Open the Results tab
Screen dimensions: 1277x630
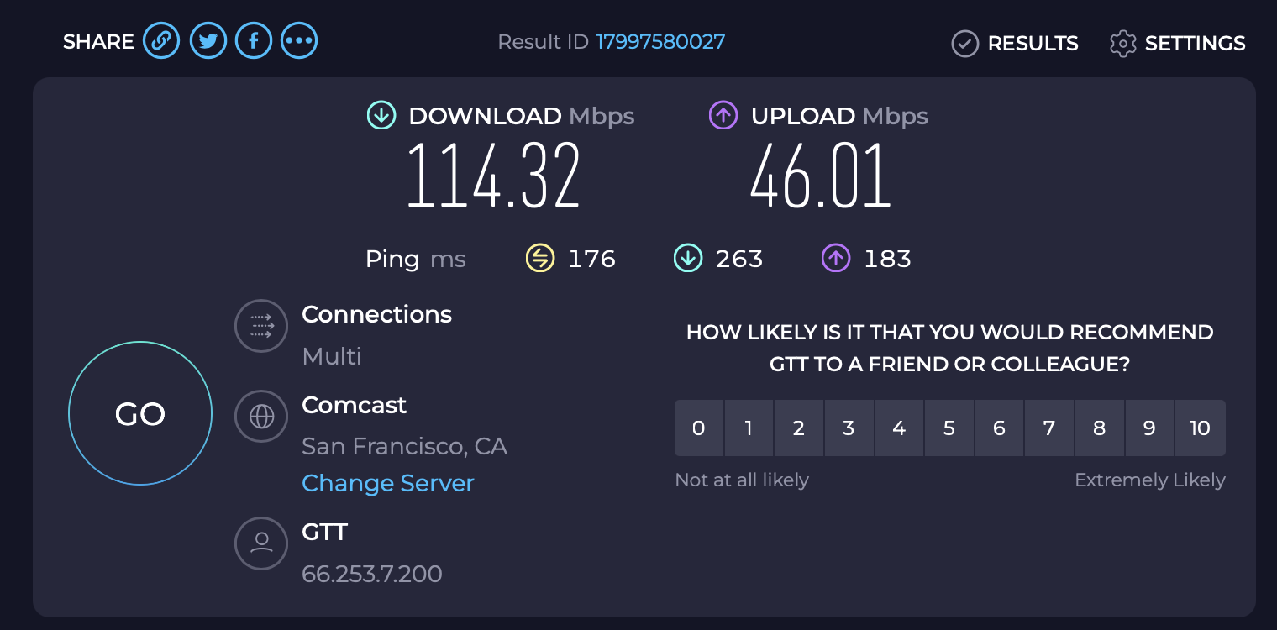pos(1015,43)
